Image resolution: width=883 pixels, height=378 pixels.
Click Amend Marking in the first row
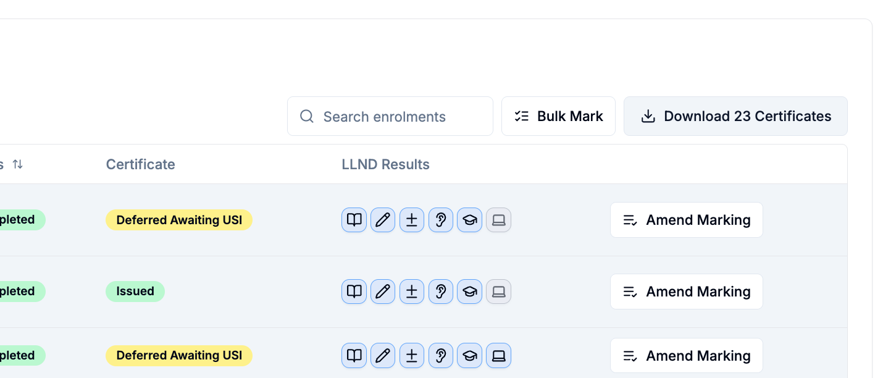tap(687, 220)
